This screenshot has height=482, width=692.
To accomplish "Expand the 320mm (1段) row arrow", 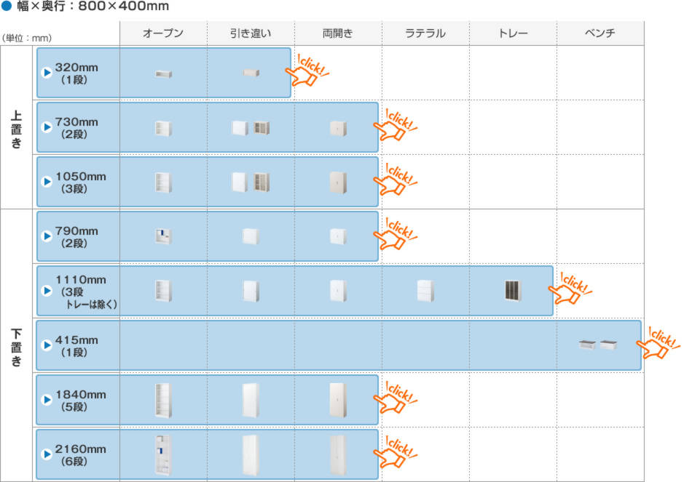I will click(47, 73).
